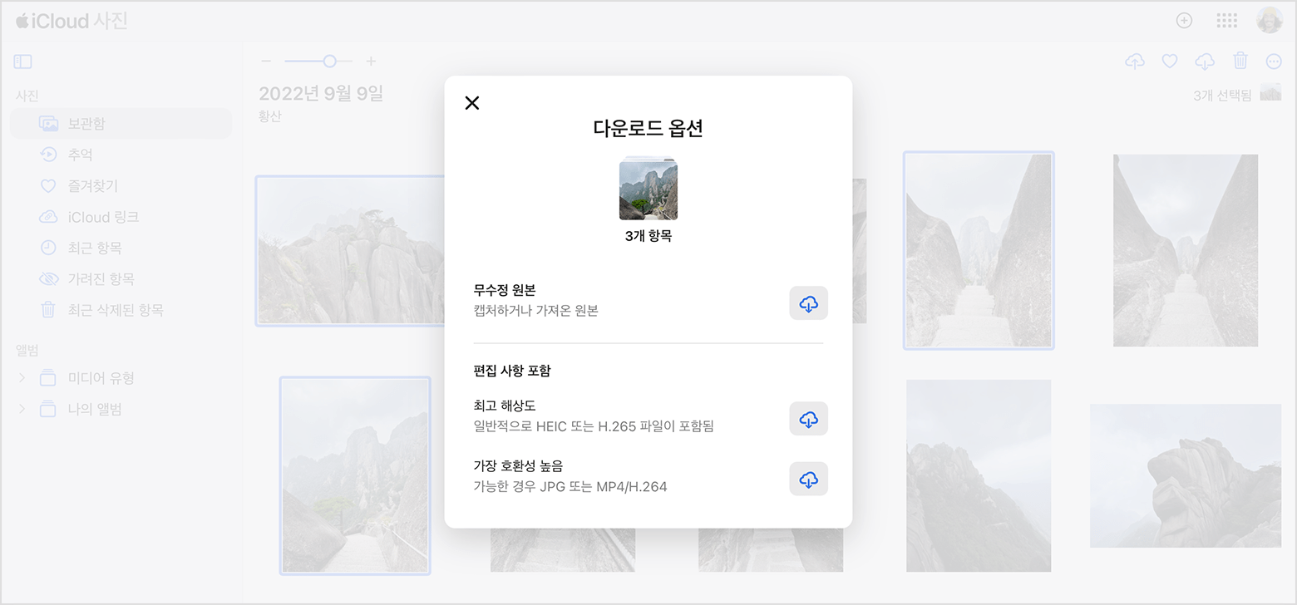Screen dimensions: 1297x605
Task: Download 가장 호환성 높음 version cloud button
Action: 808,479
